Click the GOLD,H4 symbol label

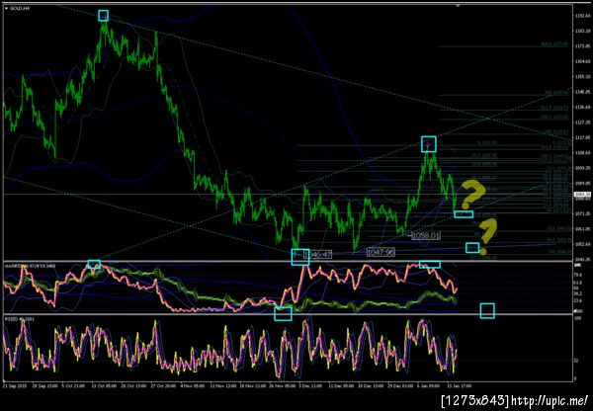click(x=21, y=8)
